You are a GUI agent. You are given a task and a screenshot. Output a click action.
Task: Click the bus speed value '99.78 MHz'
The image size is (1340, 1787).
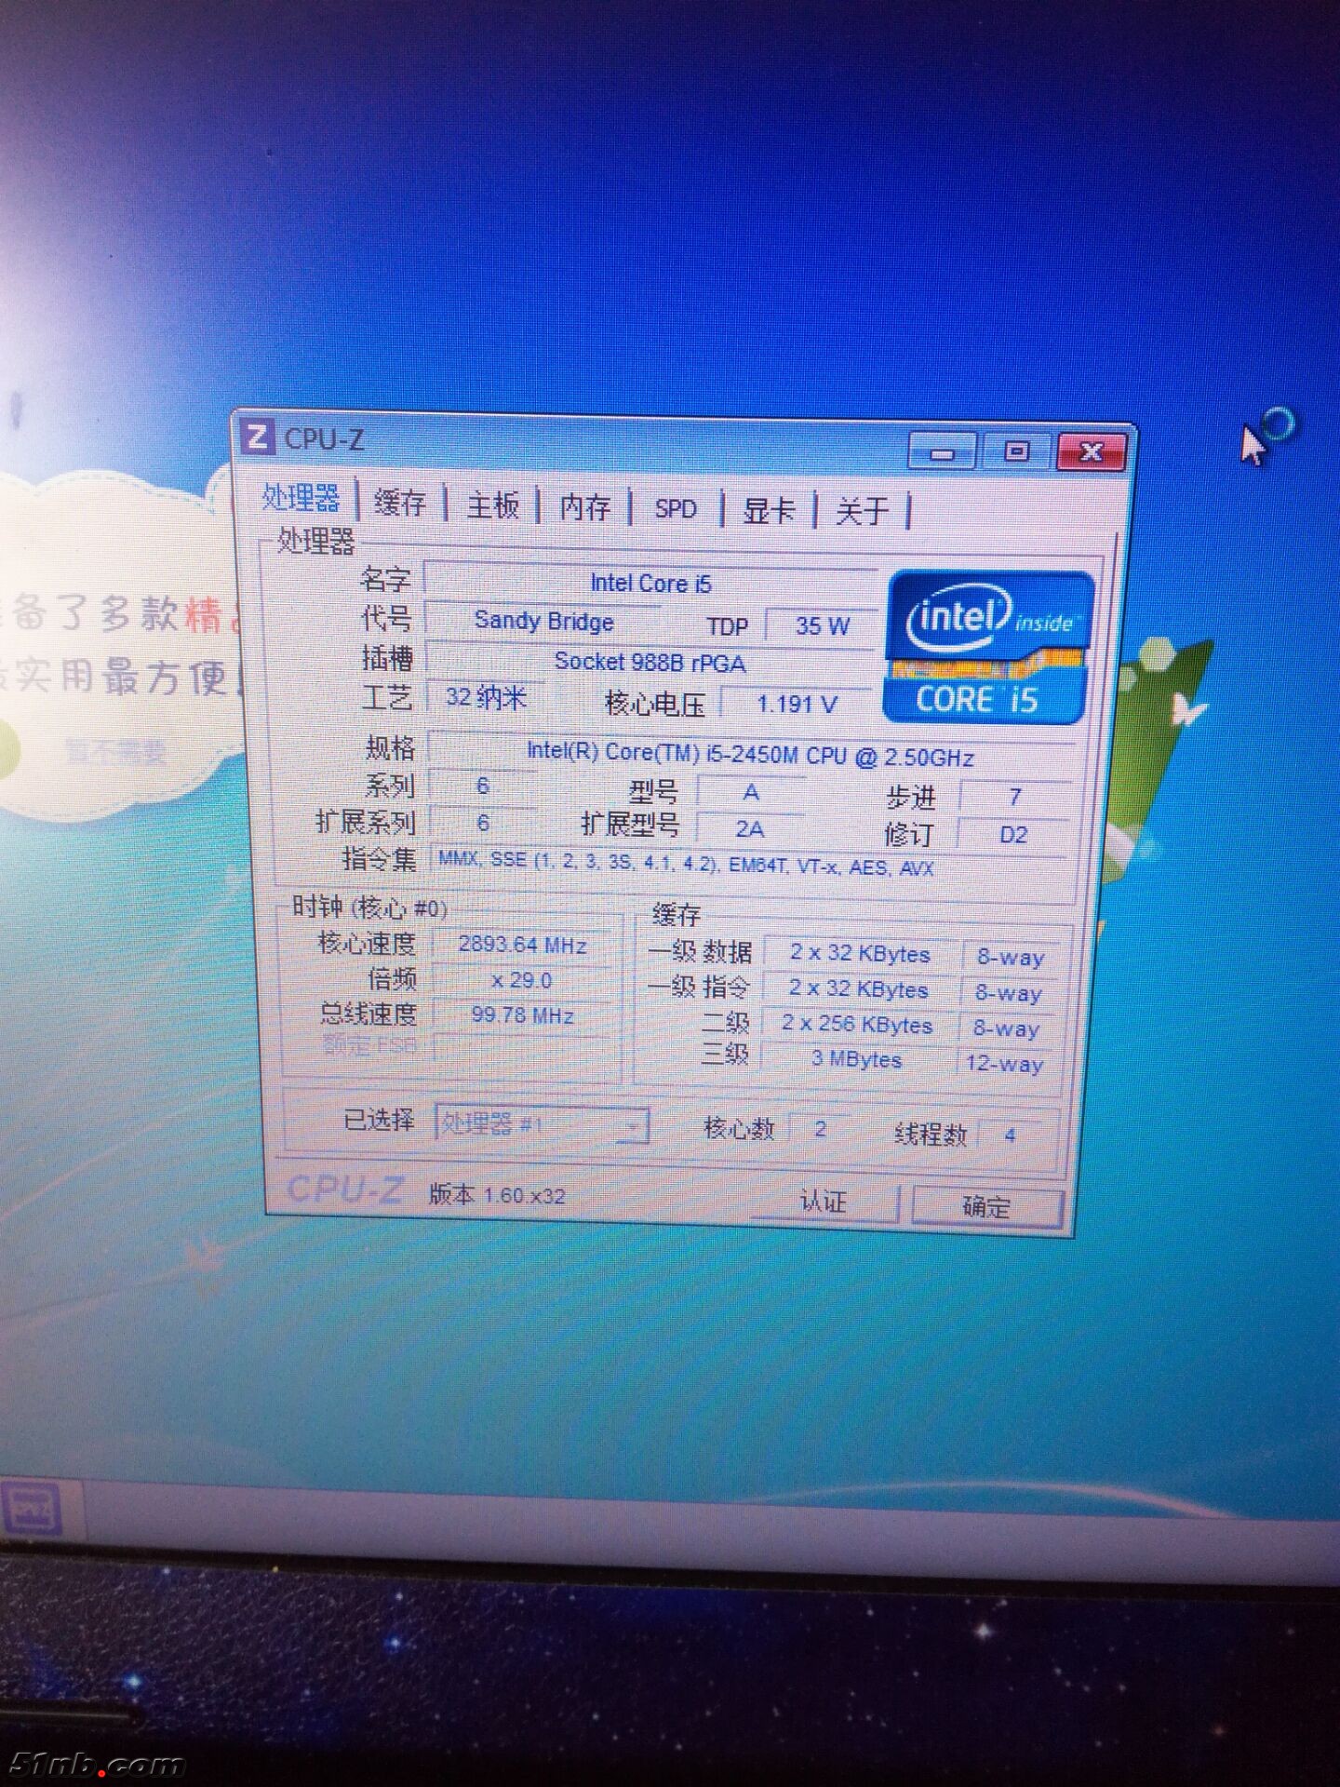click(522, 1015)
